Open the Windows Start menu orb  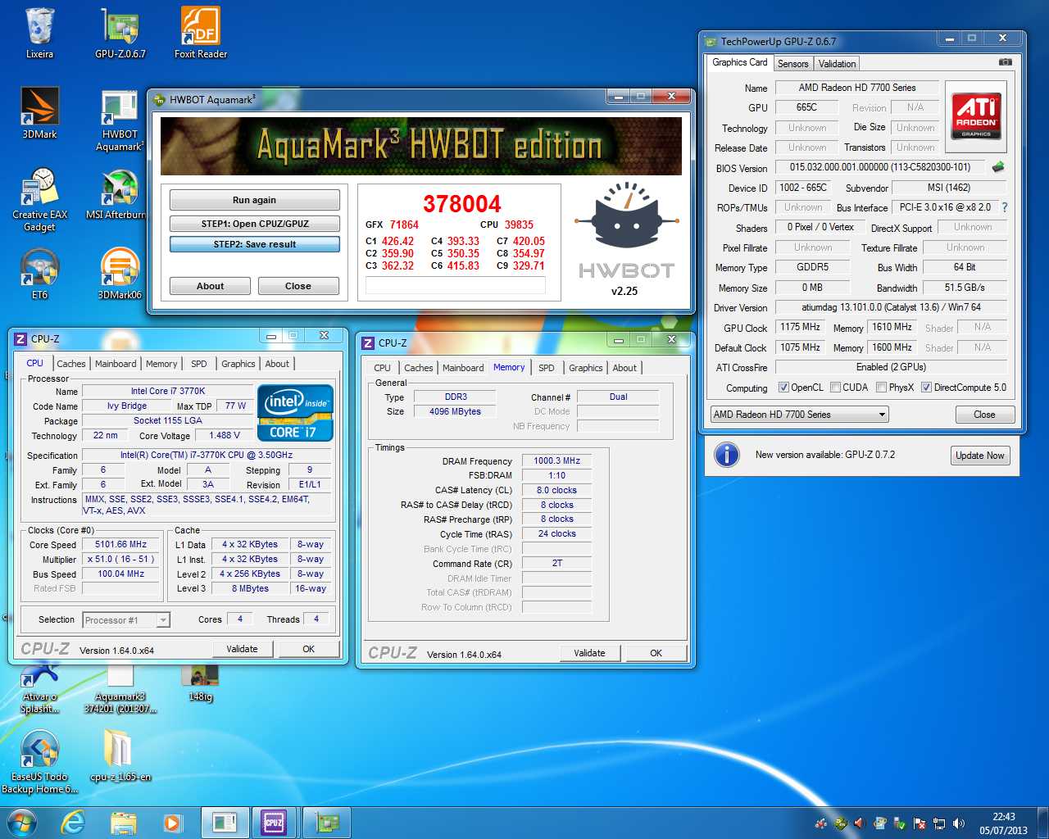pyautogui.click(x=22, y=823)
